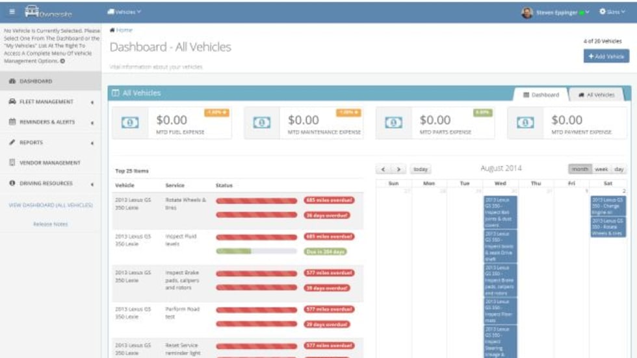Viewport: 637px width, 358px height.
Task: Go to next month in calendar
Action: click(398, 169)
